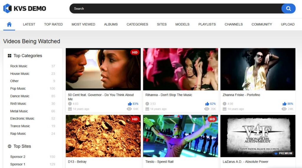Play the Tiesto Speed Rail thumbnail
The image size is (302, 168).
(x=181, y=136)
